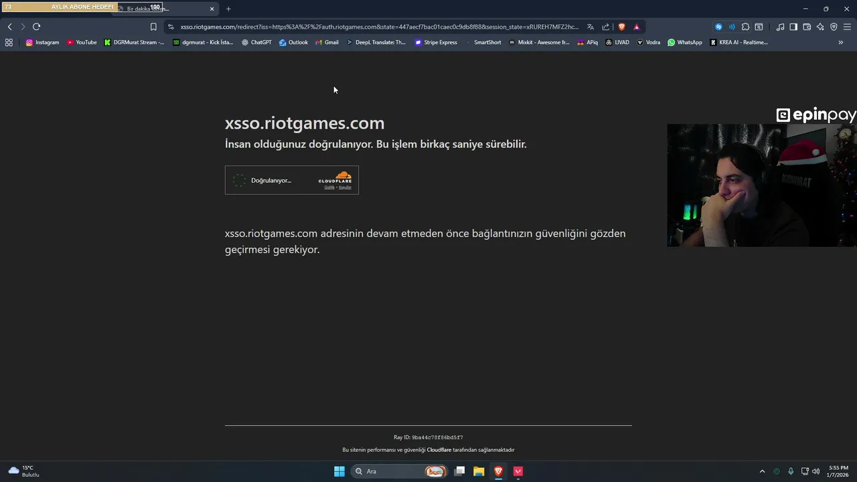
Task: Expand hidden bookmarks overflow chevron
Action: click(x=841, y=42)
